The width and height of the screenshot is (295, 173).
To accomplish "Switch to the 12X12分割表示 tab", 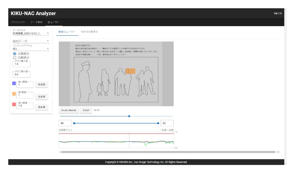I will (x=89, y=32).
